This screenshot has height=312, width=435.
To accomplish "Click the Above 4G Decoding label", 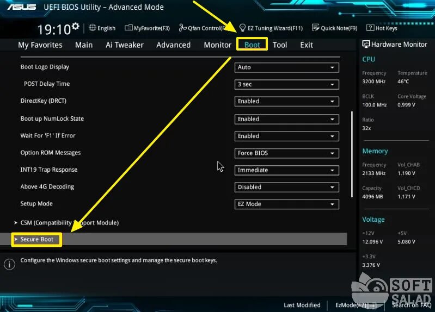I will 47,187.
